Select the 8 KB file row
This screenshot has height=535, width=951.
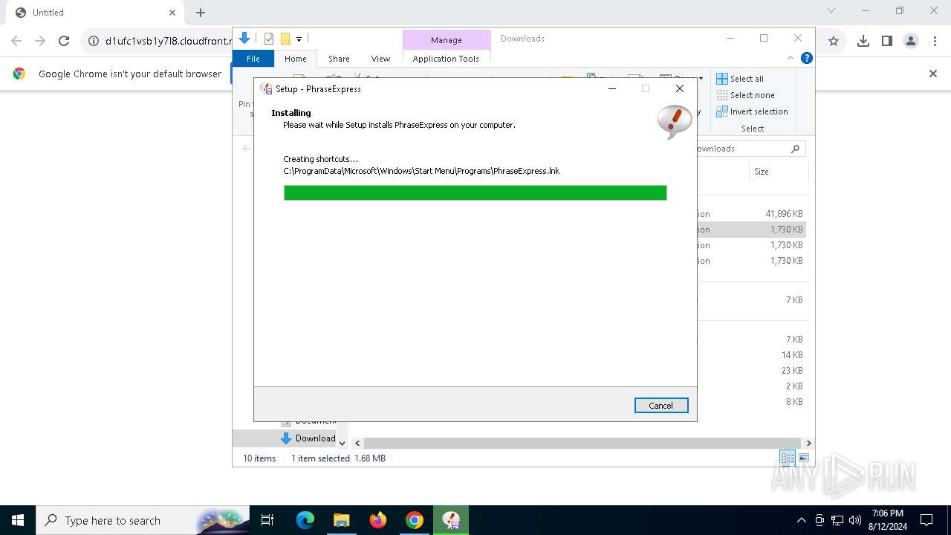tap(750, 402)
